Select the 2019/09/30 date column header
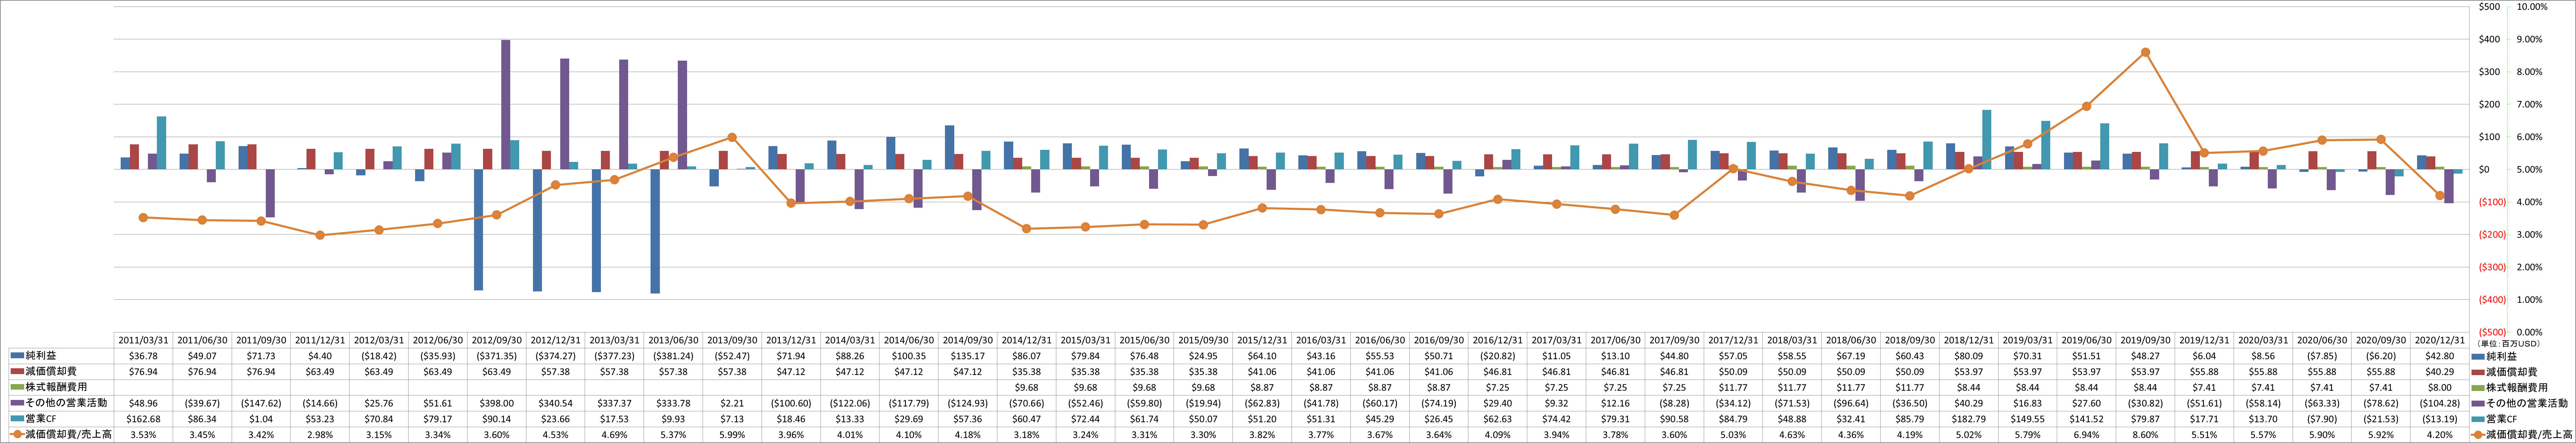 2145,340
